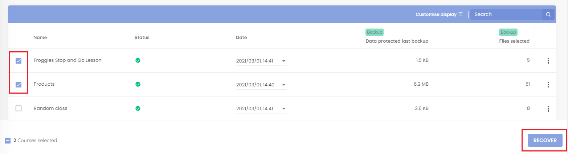Expand date dropdown for Froggies lesson
Image resolution: width=568 pixels, height=154 pixels.
(283, 61)
